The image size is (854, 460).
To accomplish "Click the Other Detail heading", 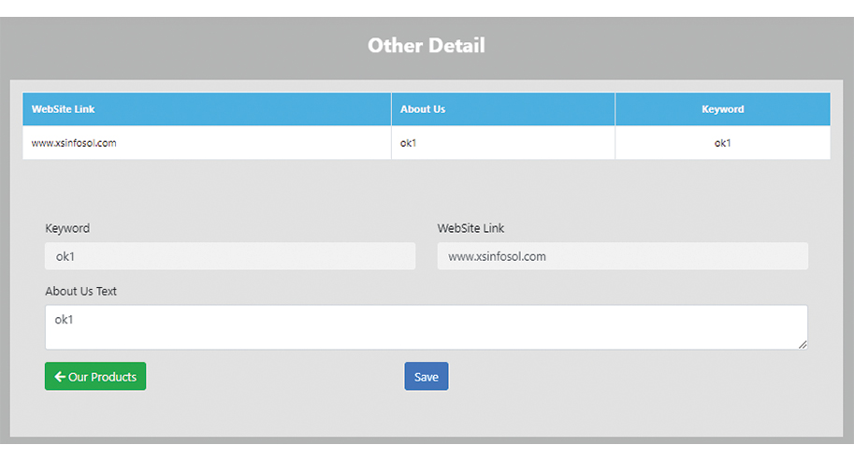I will (427, 45).
